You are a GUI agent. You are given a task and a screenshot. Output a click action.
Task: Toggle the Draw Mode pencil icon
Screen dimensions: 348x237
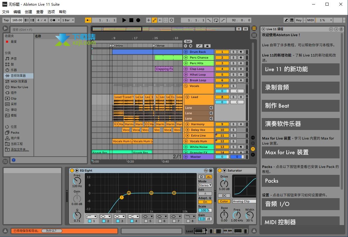tap(286, 20)
